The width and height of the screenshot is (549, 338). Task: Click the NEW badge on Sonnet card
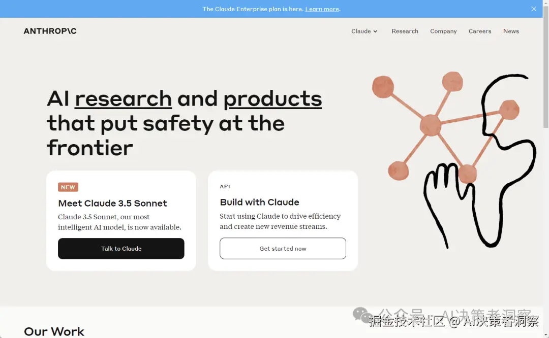coord(68,187)
